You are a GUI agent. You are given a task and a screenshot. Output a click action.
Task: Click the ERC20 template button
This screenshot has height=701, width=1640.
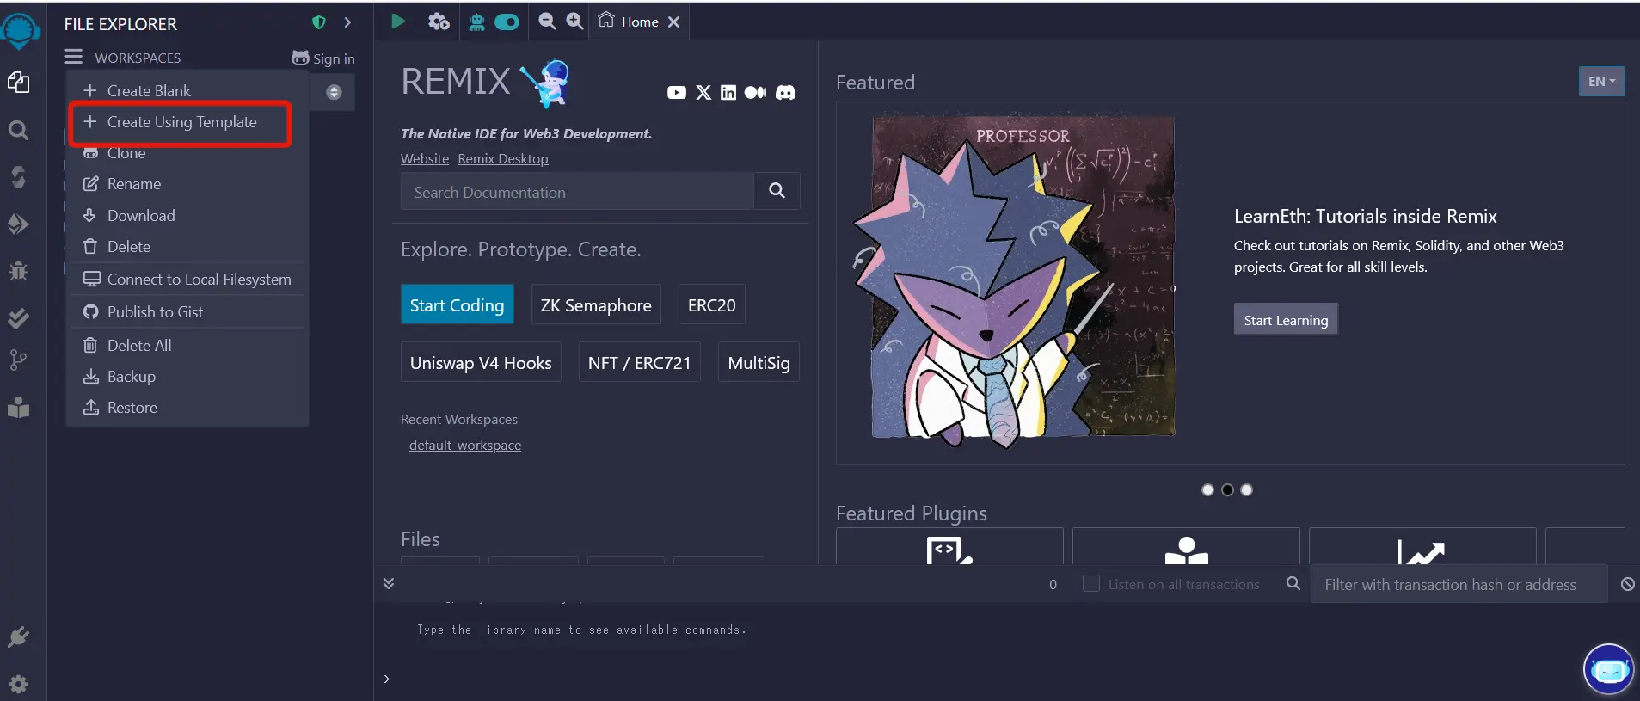click(711, 304)
